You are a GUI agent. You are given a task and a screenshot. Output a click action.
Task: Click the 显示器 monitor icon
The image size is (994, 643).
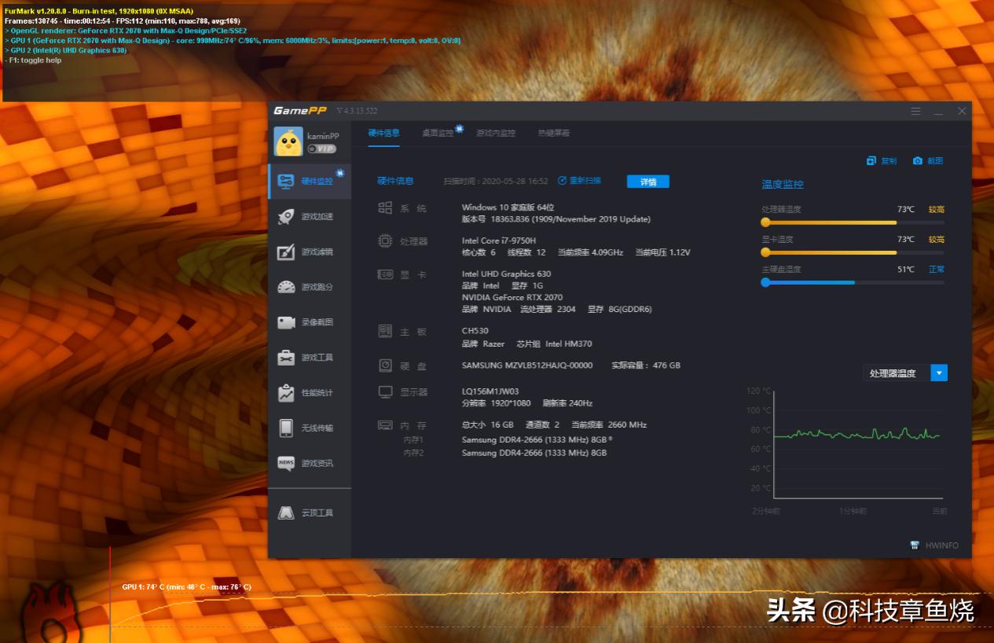point(385,391)
